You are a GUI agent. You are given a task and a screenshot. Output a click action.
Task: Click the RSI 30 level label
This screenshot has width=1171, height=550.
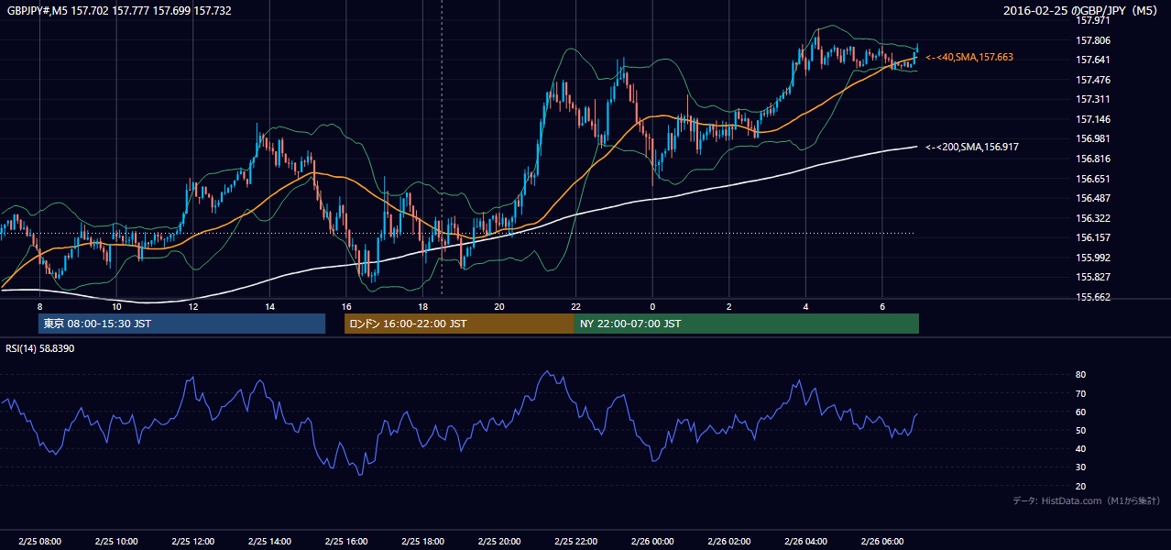[1080, 467]
